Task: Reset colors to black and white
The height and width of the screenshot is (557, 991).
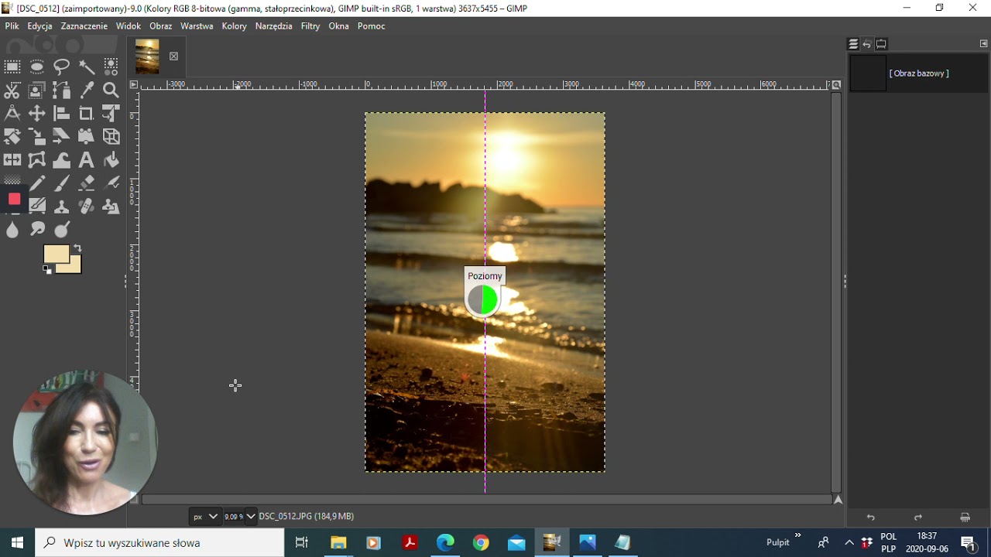Action: [x=47, y=269]
